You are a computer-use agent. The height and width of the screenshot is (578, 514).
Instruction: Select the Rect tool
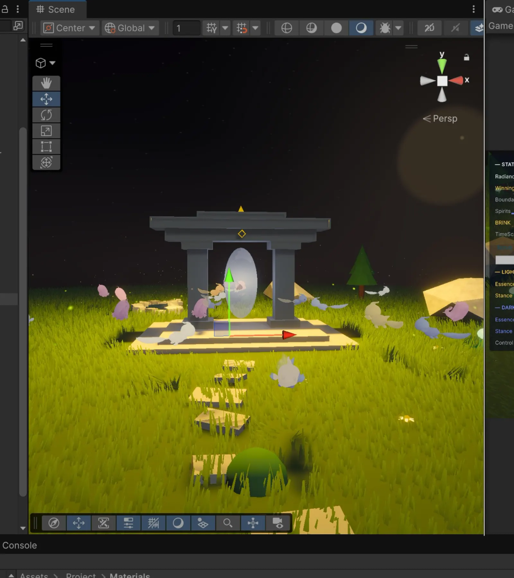(46, 147)
